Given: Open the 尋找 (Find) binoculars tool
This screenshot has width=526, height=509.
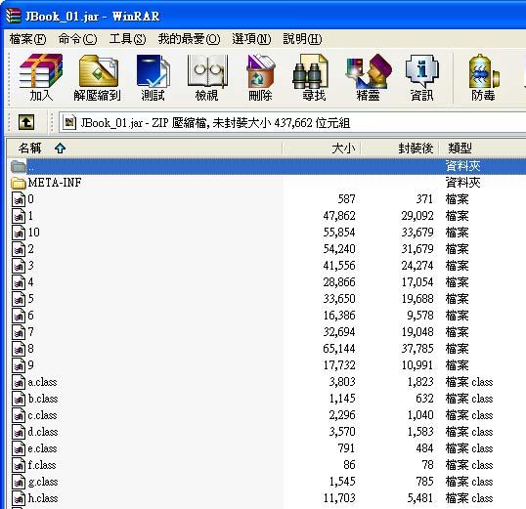Looking at the screenshot, I should pos(313,78).
